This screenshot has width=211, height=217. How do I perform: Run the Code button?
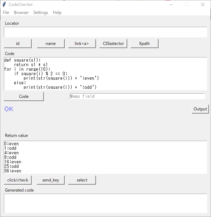coord(24,96)
